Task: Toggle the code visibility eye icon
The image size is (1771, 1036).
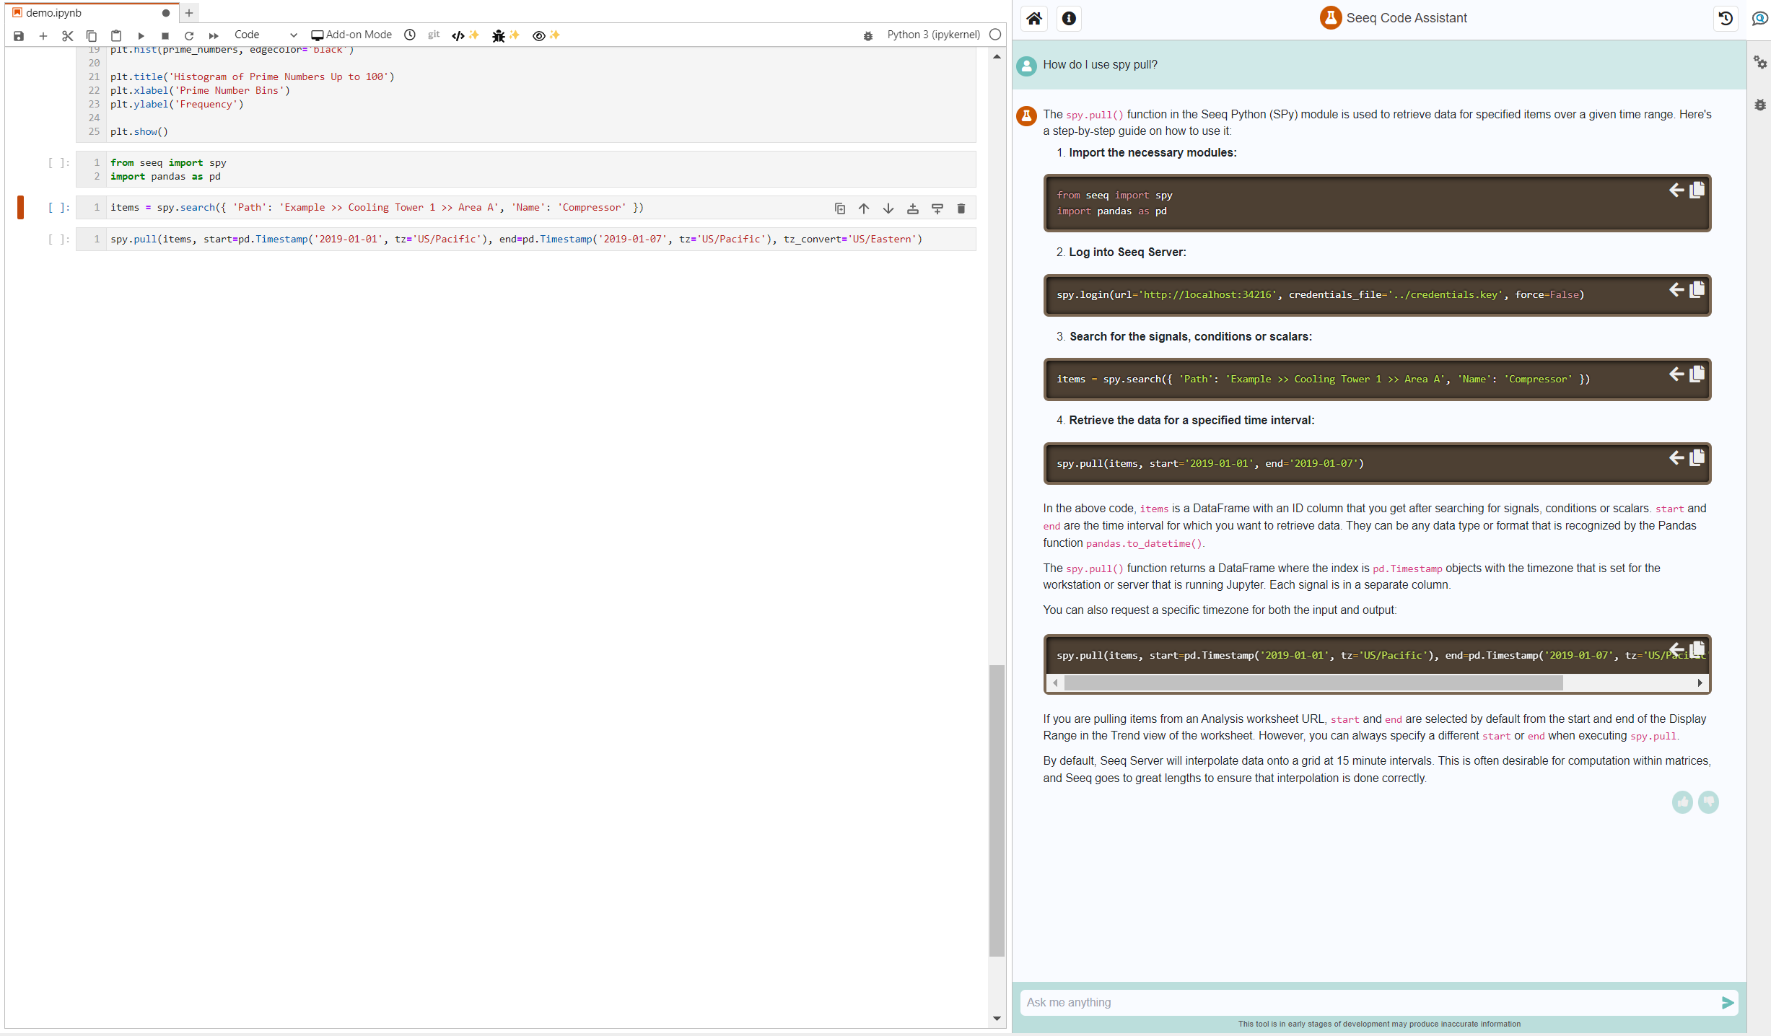Action: click(x=538, y=35)
